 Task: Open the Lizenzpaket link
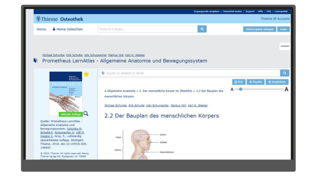click(x=281, y=11)
